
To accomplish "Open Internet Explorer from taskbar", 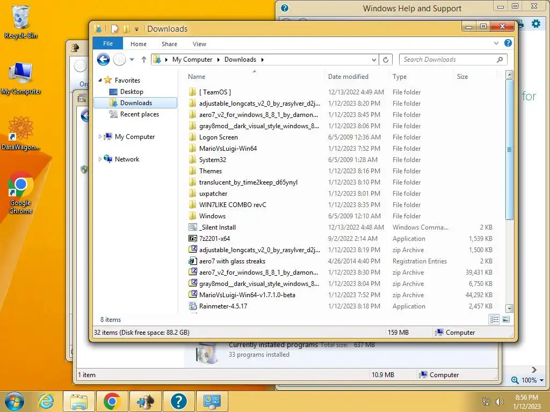I will pyautogui.click(x=46, y=401).
